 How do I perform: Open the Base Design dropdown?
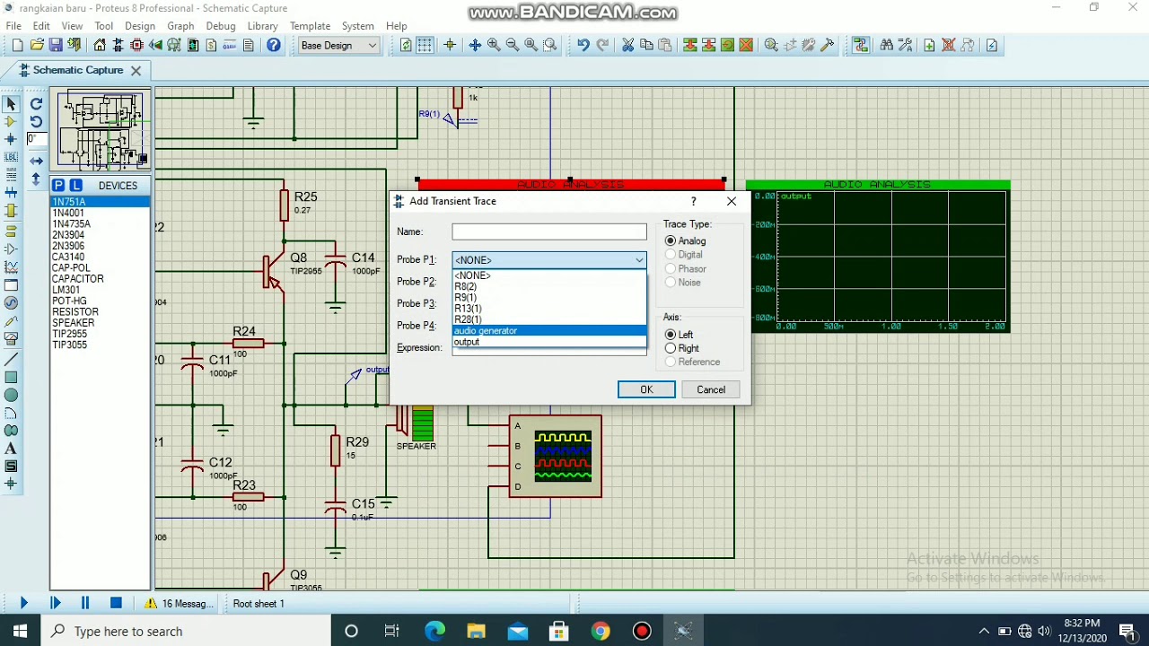(x=339, y=45)
